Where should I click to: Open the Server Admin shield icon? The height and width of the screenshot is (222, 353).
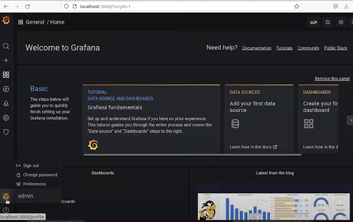(x=6, y=132)
